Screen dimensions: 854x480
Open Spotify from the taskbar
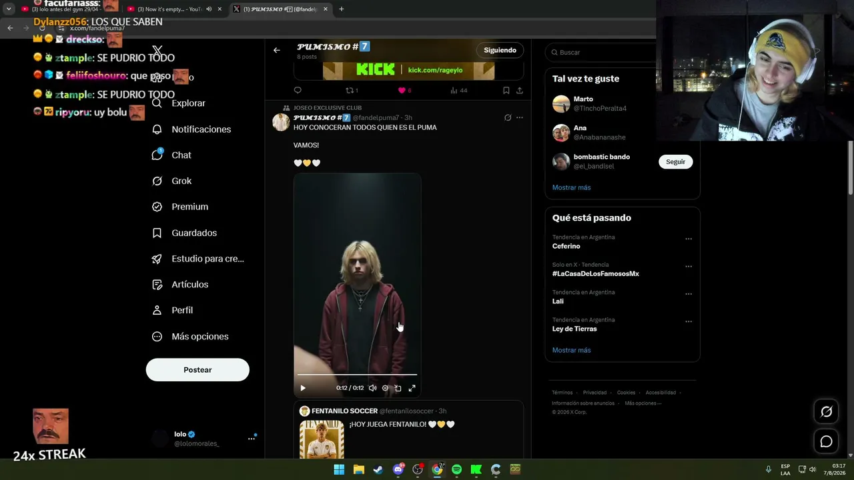pos(456,469)
